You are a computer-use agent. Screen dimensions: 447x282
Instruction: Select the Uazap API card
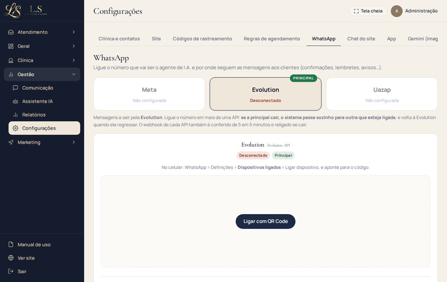click(382, 94)
